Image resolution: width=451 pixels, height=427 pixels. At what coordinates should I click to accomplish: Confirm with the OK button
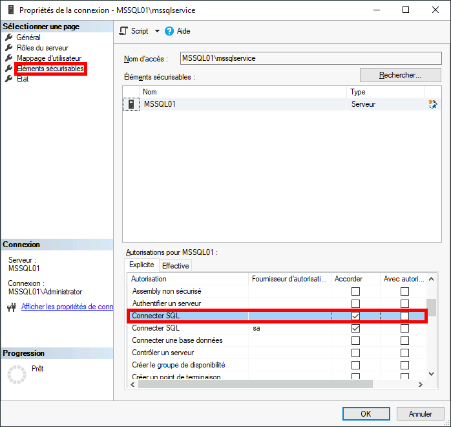pos(366,414)
